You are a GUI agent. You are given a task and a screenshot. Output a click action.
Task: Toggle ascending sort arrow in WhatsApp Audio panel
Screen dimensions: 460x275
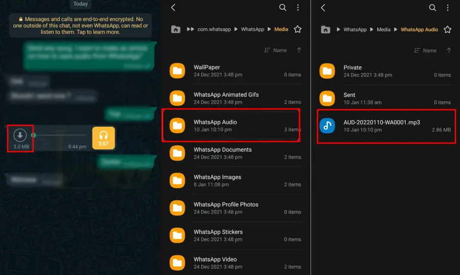[449, 51]
